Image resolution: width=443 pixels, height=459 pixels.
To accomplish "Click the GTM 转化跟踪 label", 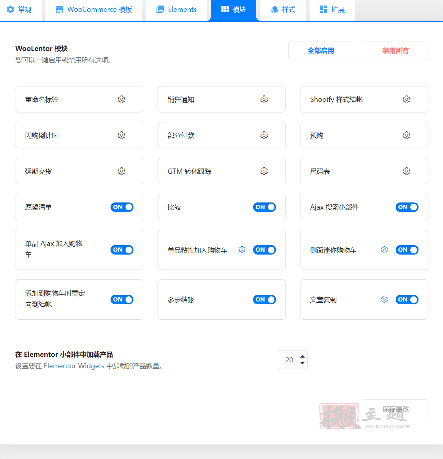I will pyautogui.click(x=190, y=171).
